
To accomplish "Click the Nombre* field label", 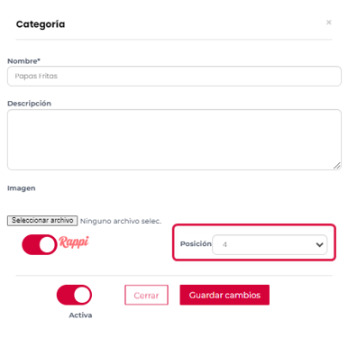I will click(23, 61).
